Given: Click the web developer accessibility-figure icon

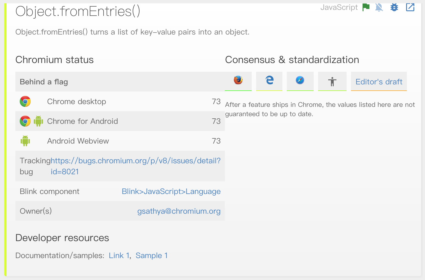Looking at the screenshot, I should click(x=332, y=81).
